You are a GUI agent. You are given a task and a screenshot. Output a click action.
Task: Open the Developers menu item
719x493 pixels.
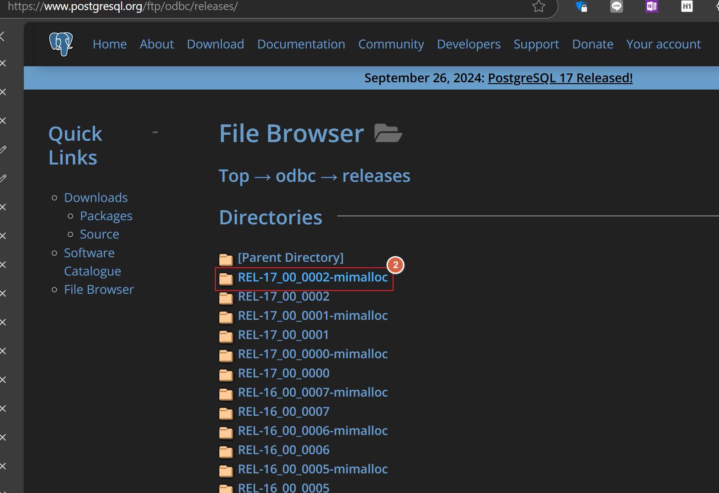click(469, 44)
